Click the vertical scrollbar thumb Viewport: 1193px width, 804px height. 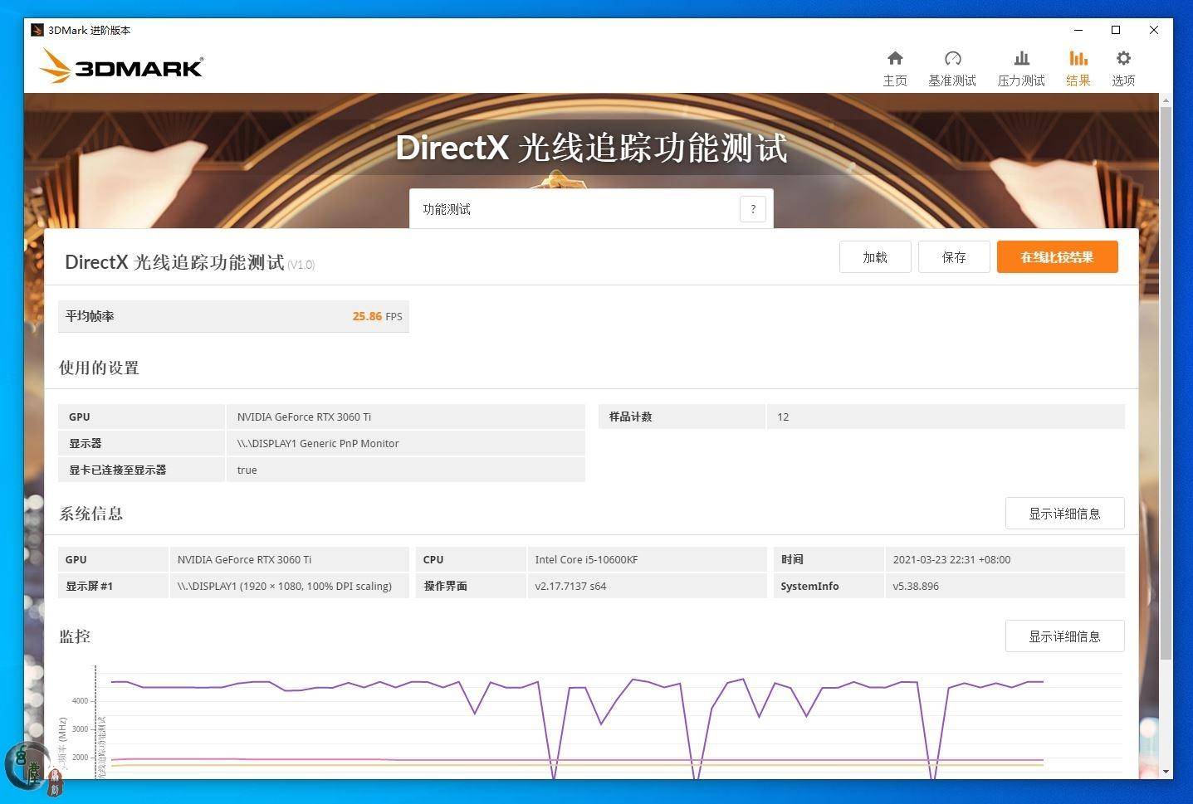pyautogui.click(x=1166, y=382)
